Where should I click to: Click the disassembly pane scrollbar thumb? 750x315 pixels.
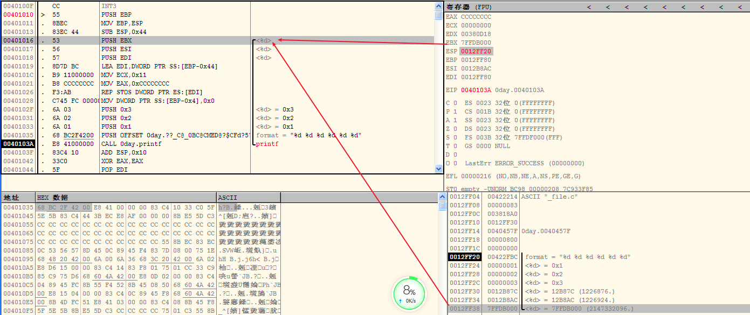[x=438, y=15]
